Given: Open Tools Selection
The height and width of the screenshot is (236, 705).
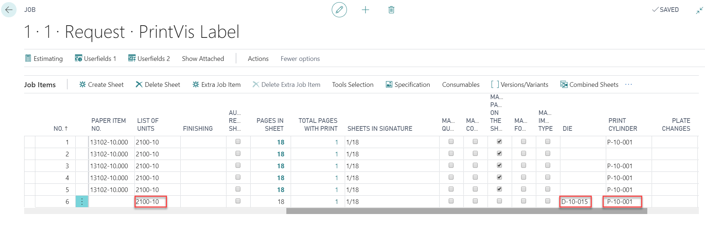Looking at the screenshot, I should pos(353,84).
